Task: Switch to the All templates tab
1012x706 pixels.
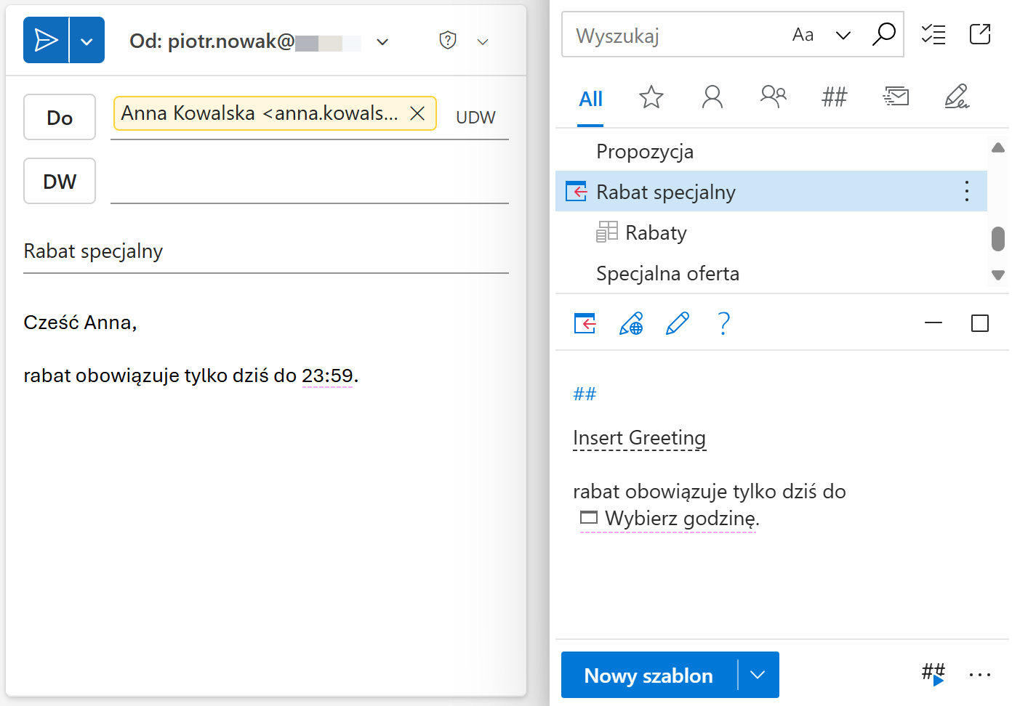Action: click(590, 99)
